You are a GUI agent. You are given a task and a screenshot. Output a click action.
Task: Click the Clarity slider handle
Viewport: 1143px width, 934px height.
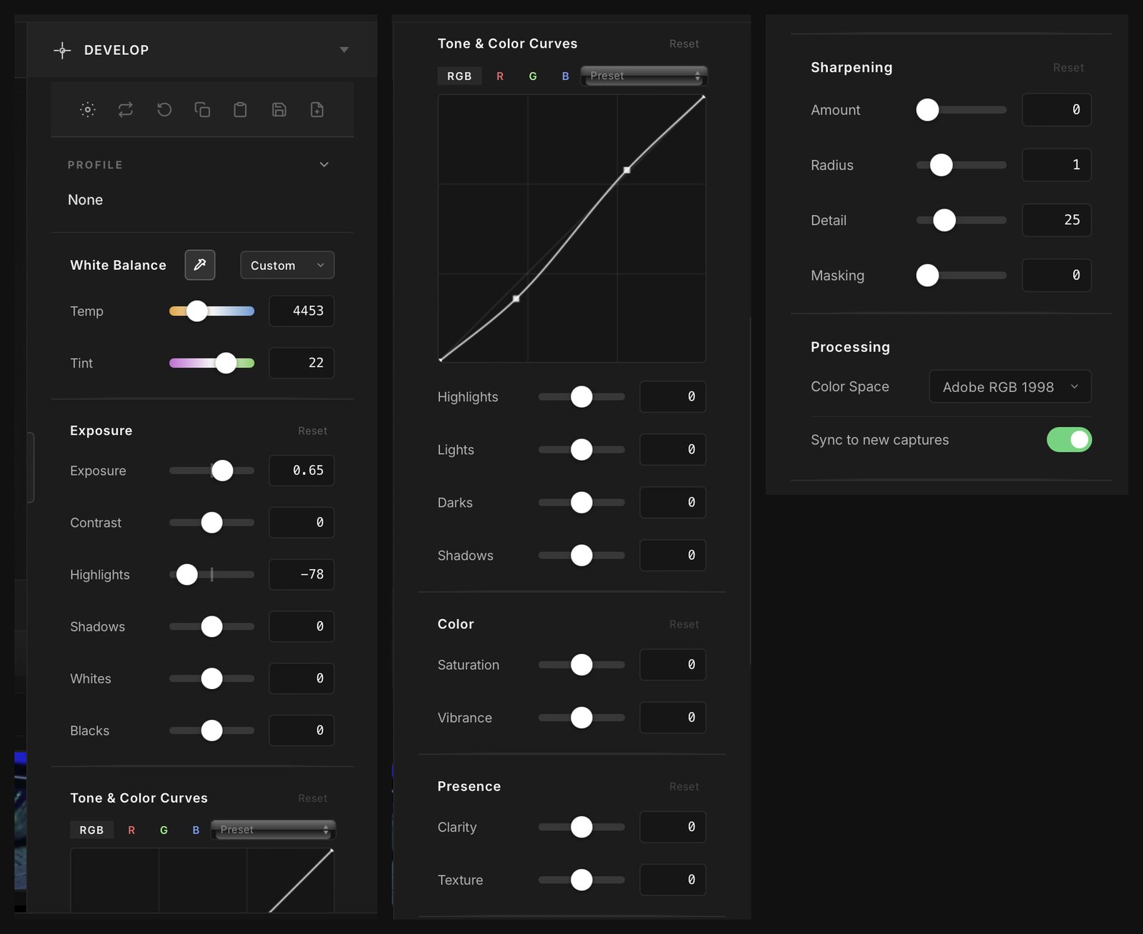(582, 827)
